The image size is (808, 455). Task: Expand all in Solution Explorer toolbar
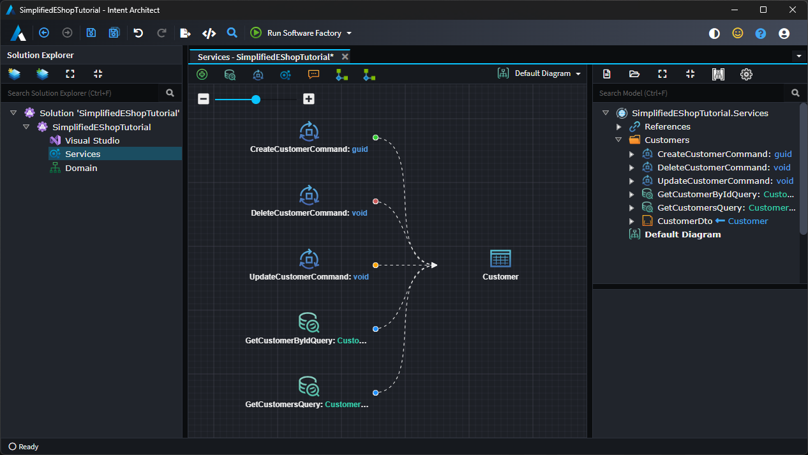(x=70, y=74)
